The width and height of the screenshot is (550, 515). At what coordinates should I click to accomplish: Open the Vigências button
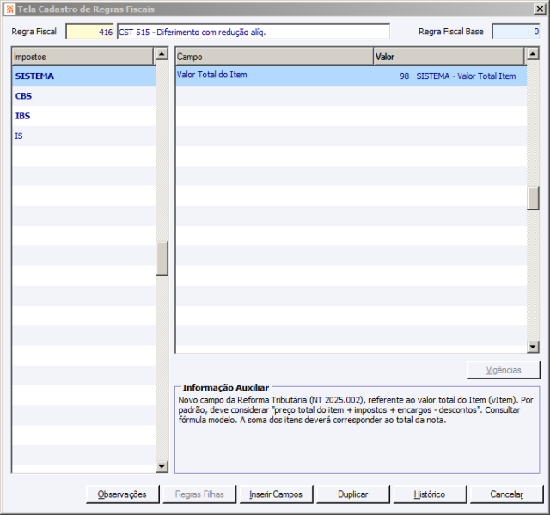point(504,370)
